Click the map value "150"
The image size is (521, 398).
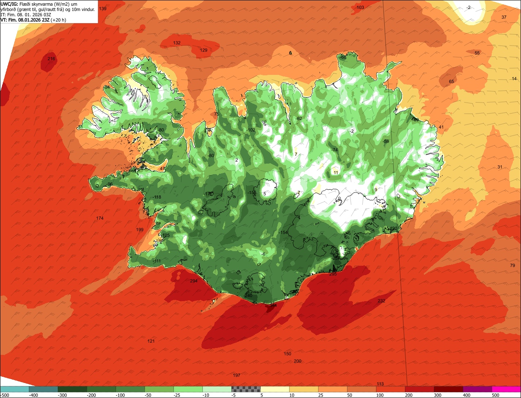pos(287,354)
